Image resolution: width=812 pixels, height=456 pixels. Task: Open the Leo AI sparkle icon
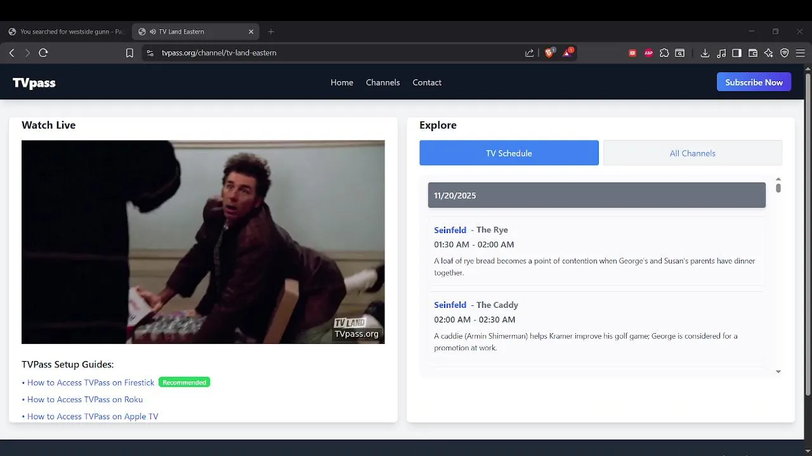point(769,53)
